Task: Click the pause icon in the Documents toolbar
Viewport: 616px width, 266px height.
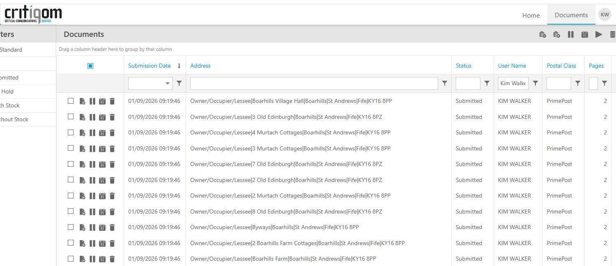Action: [571, 34]
